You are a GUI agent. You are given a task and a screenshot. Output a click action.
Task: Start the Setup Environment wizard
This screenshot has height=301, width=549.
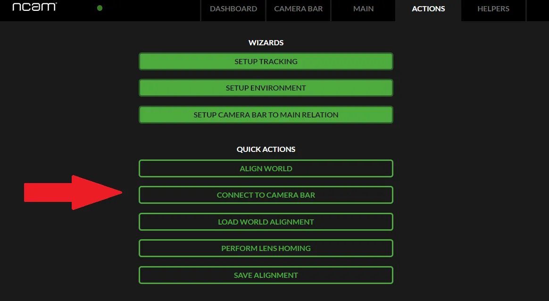click(x=266, y=88)
